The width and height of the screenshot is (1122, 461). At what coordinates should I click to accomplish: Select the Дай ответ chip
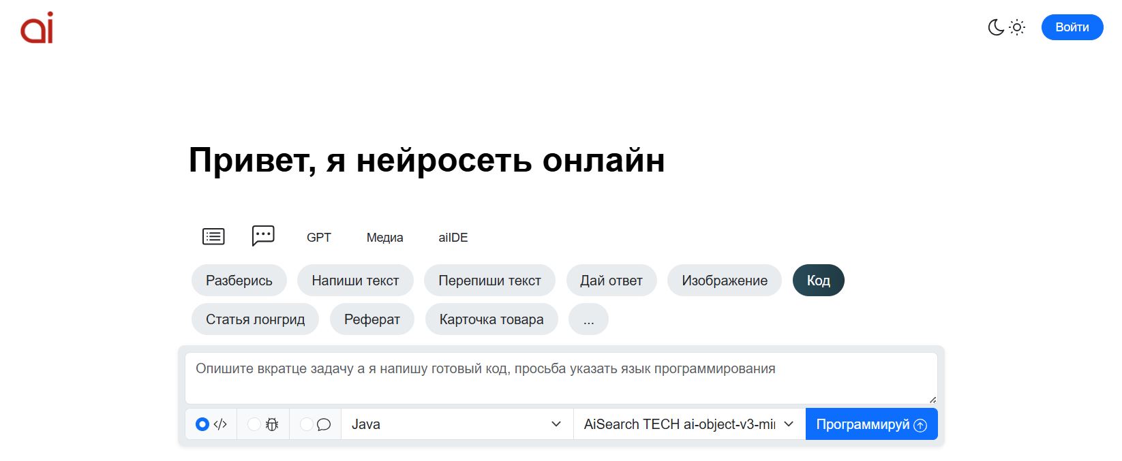point(611,281)
